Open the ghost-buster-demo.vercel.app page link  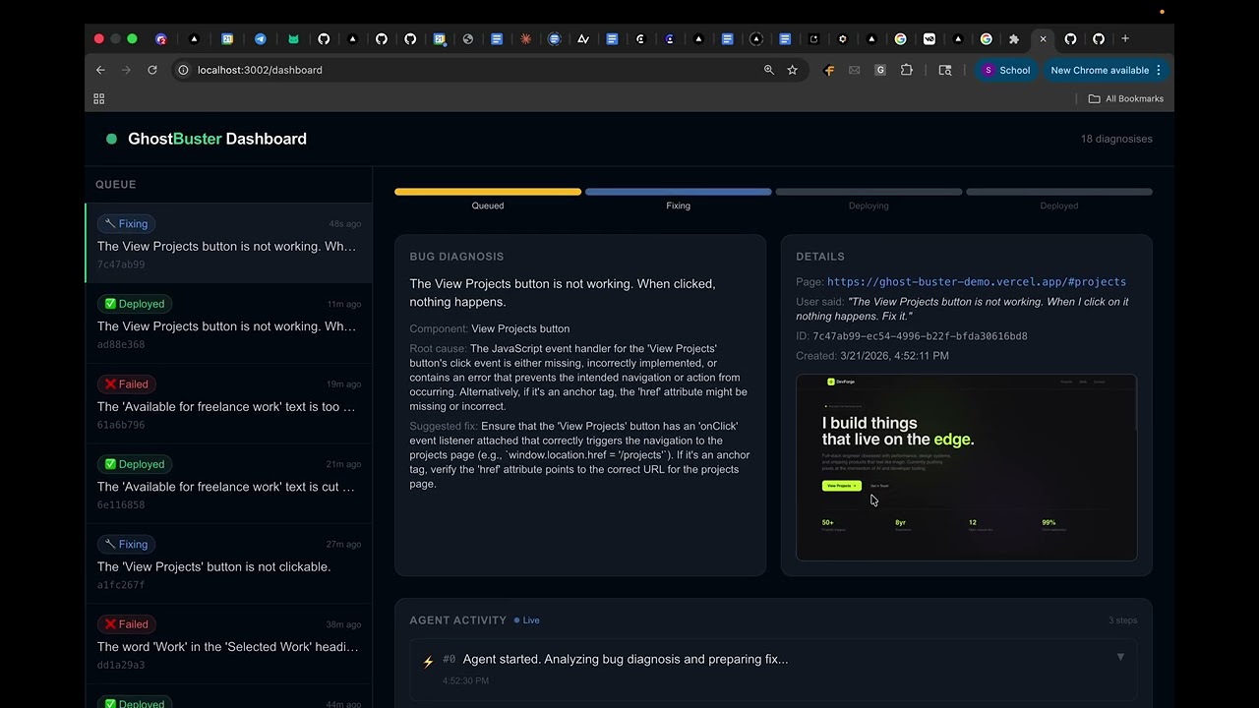[x=977, y=281]
